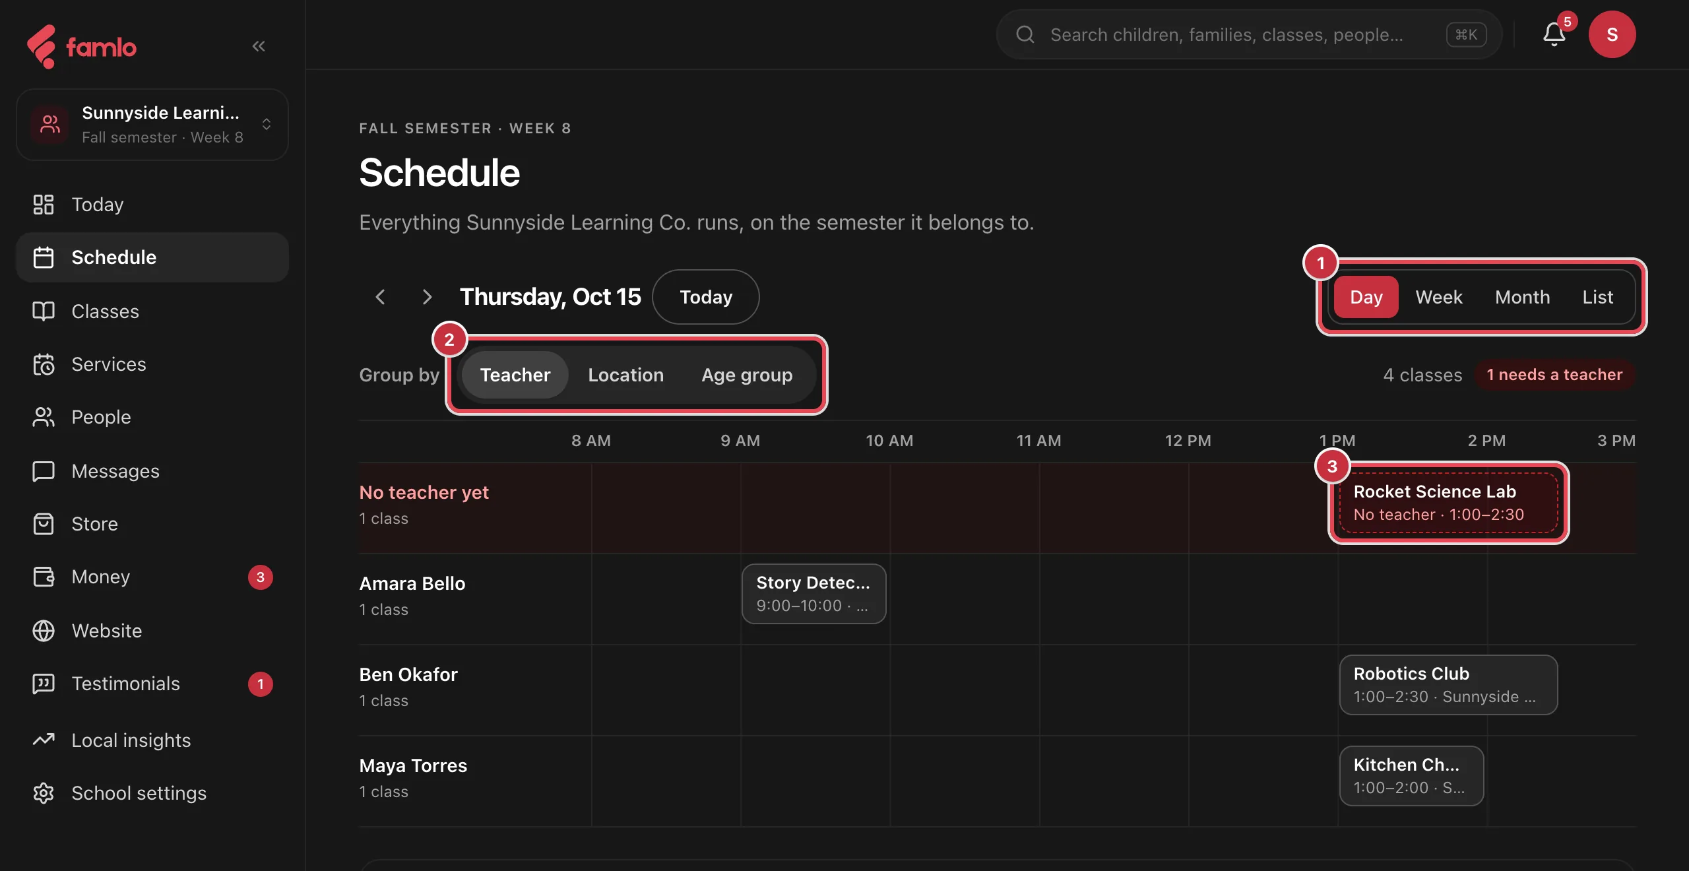The width and height of the screenshot is (1689, 871).
Task: Expand the Sunnyside Learning school switcher
Action: [152, 125]
